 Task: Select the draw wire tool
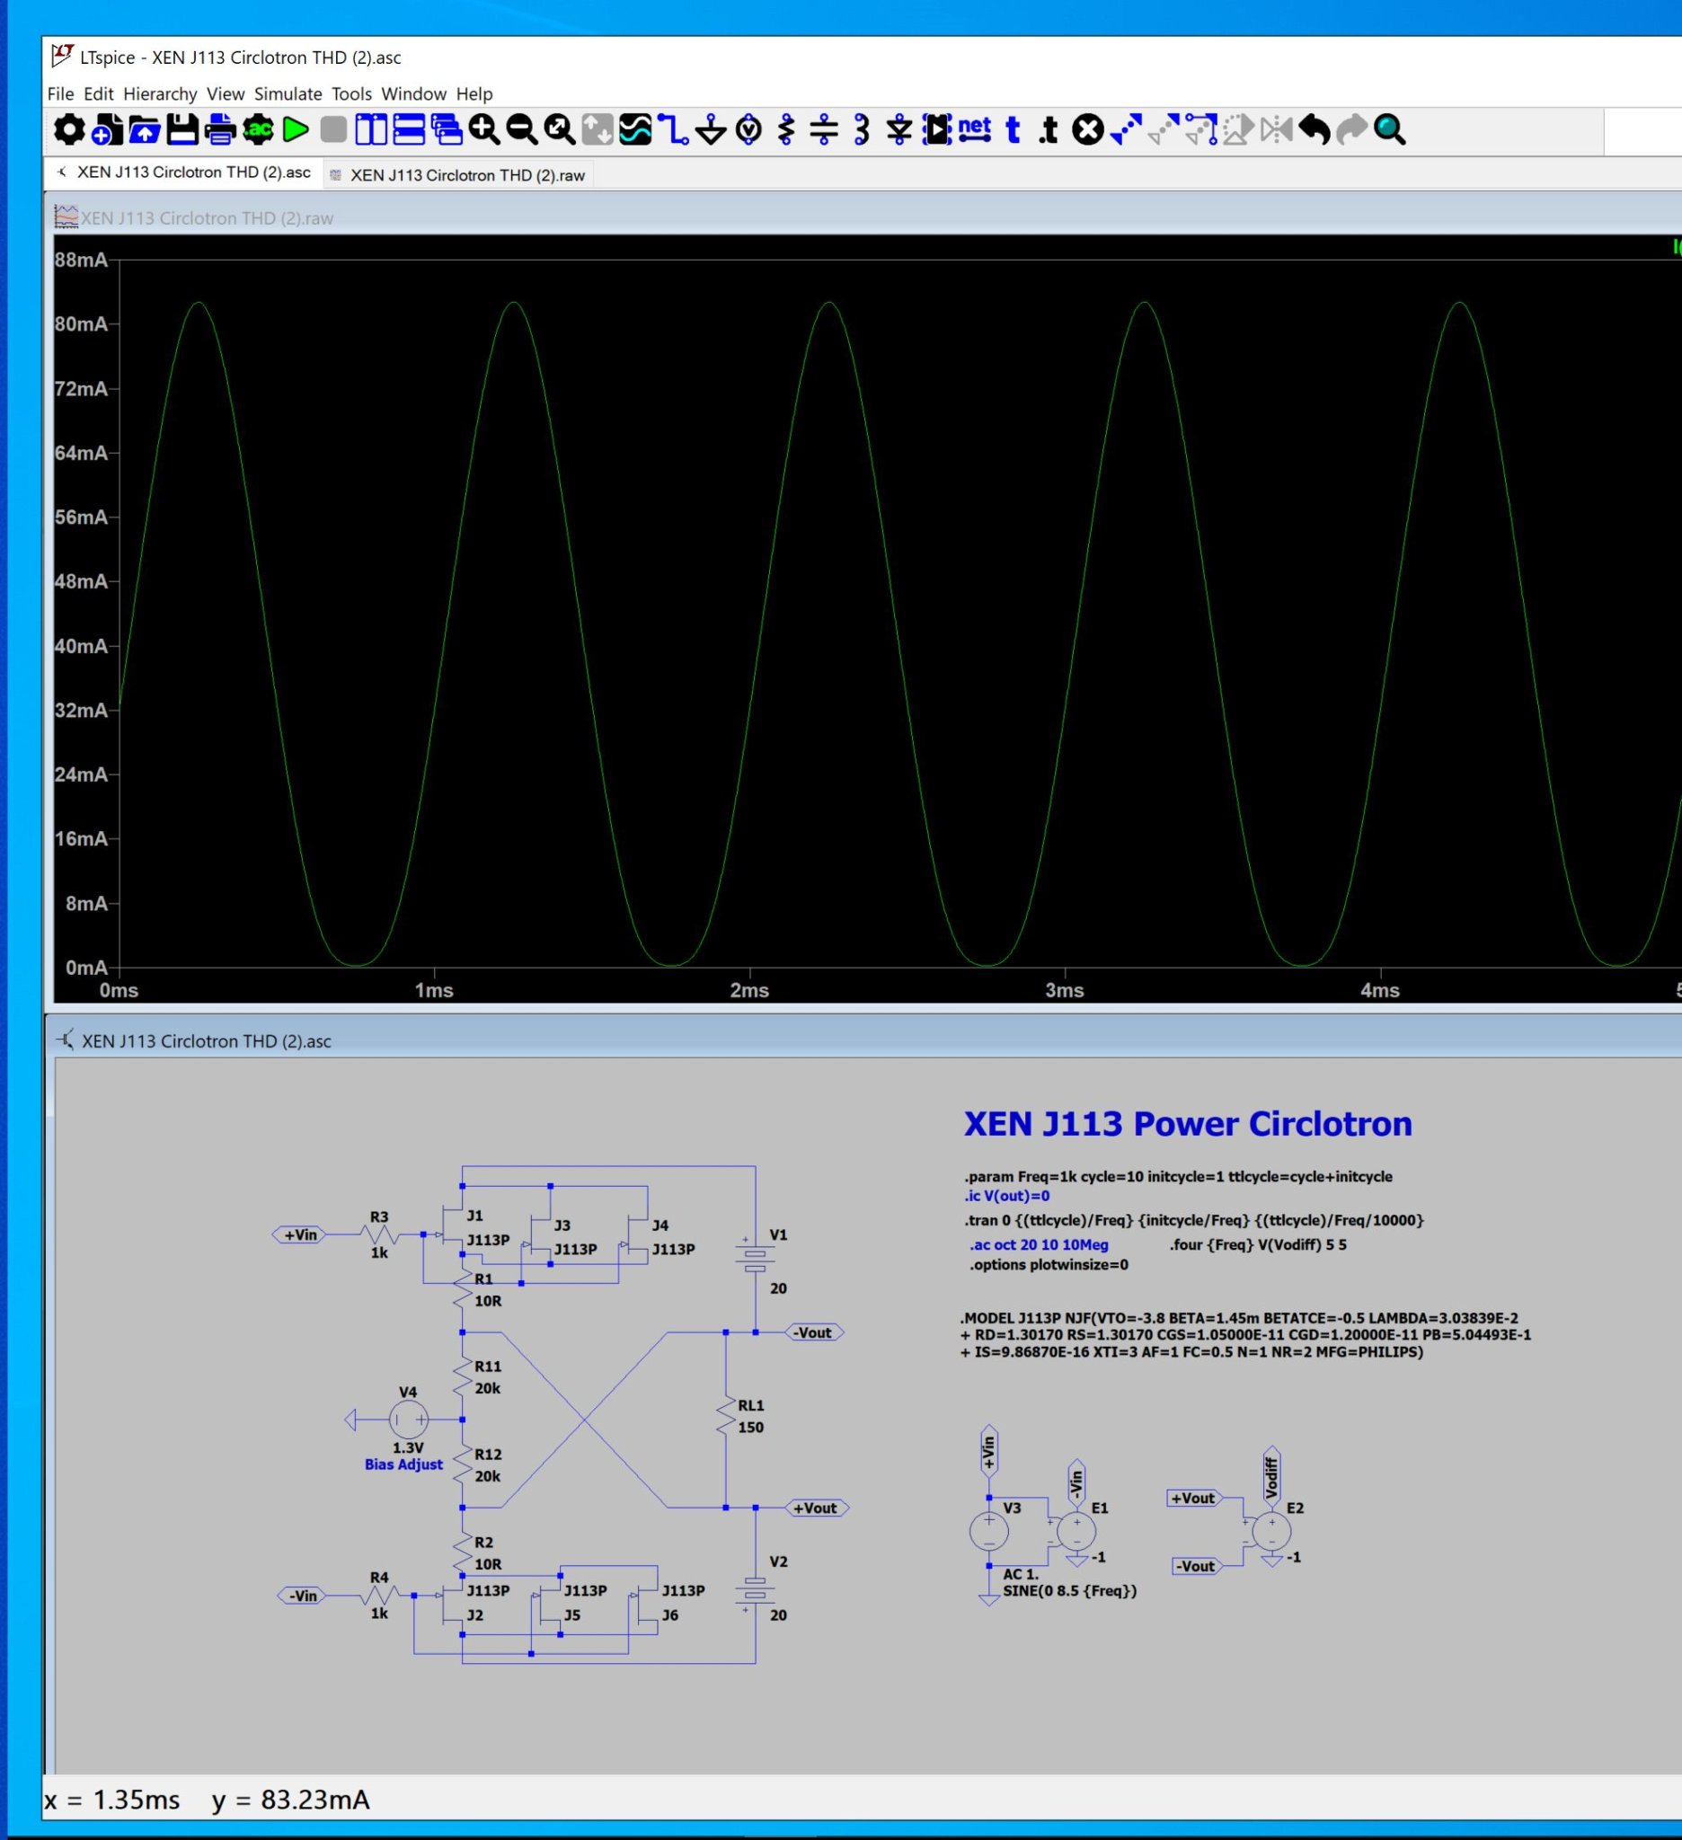[x=674, y=130]
